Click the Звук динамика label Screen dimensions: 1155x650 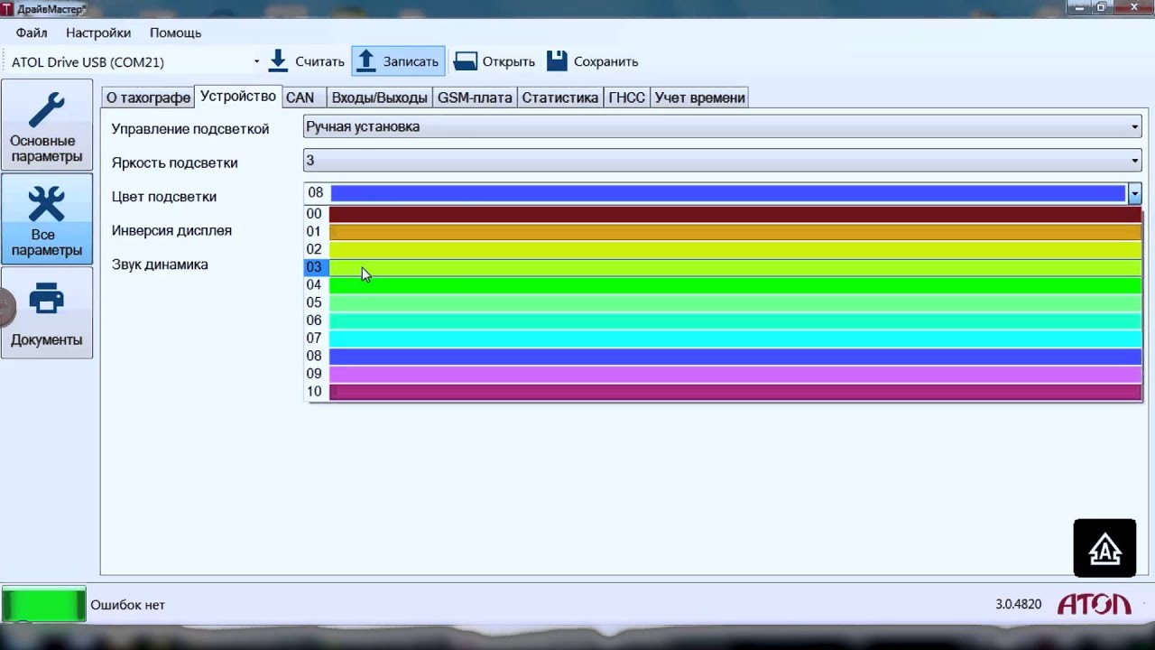tap(160, 265)
